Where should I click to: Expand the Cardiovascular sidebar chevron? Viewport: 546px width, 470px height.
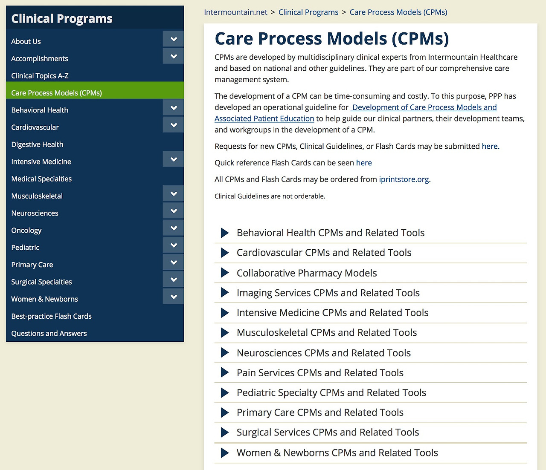point(173,124)
